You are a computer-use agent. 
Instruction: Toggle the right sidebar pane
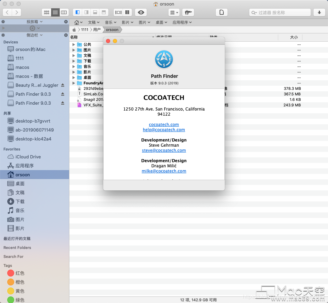[86, 12]
